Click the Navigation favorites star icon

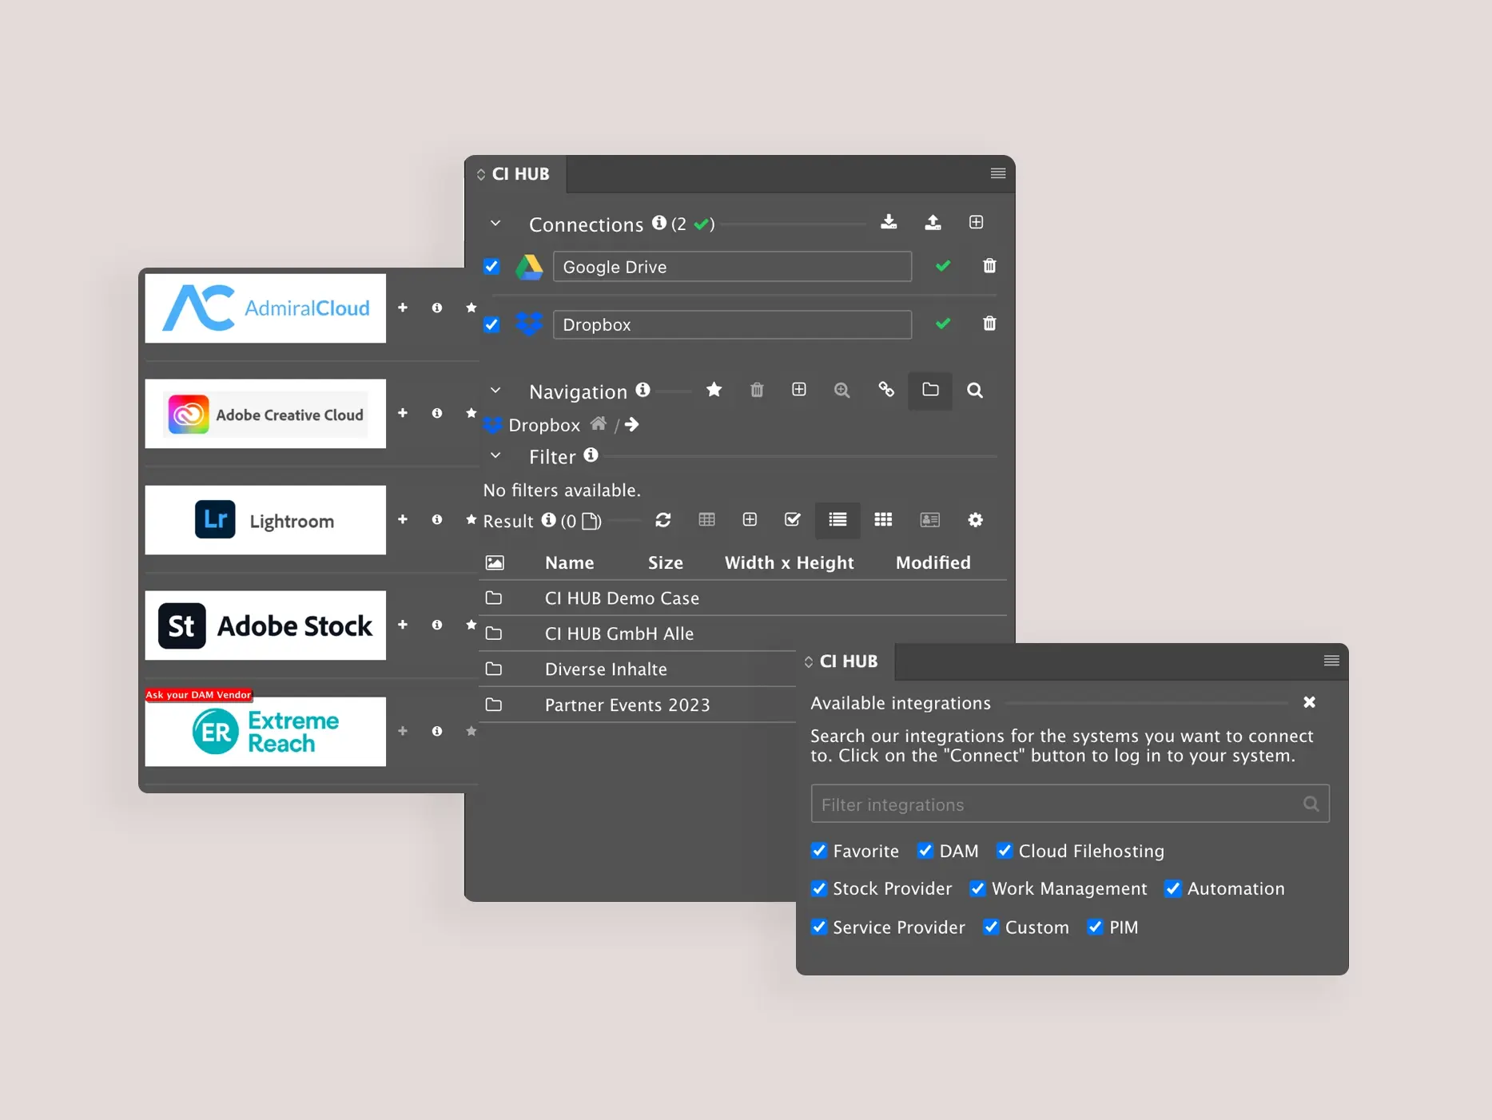point(714,389)
